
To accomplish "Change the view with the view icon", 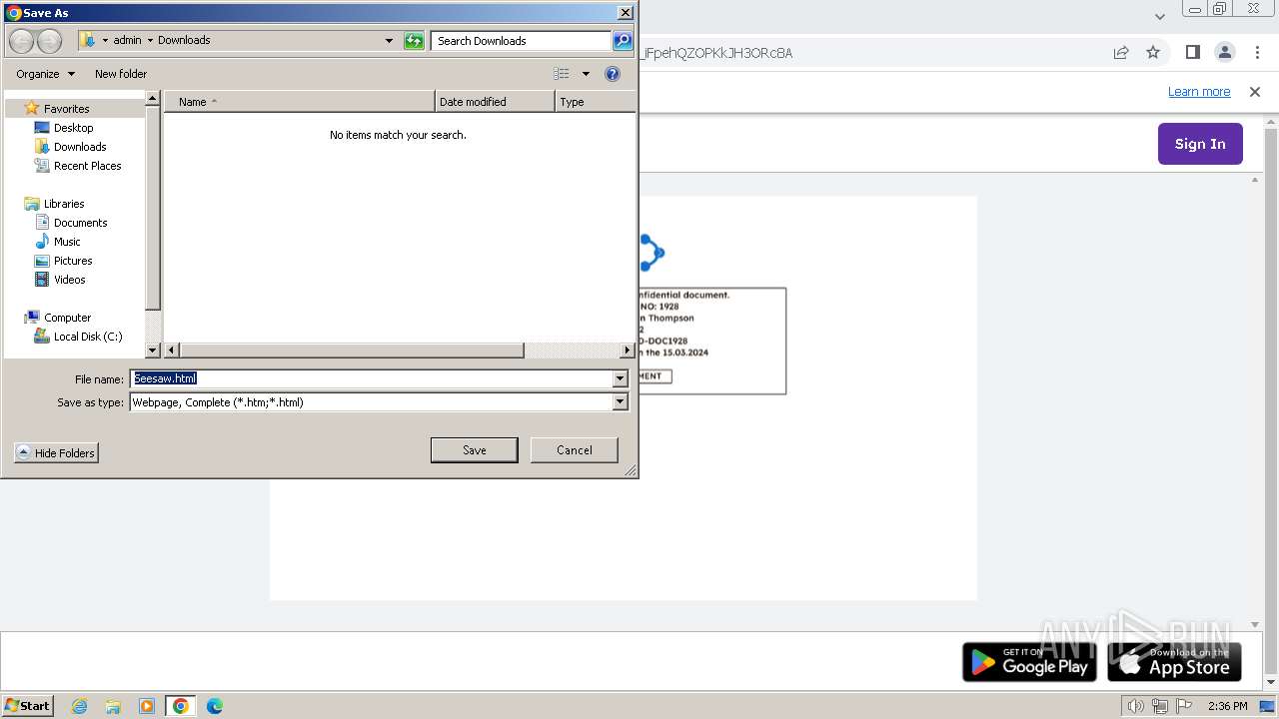I will (562, 74).
